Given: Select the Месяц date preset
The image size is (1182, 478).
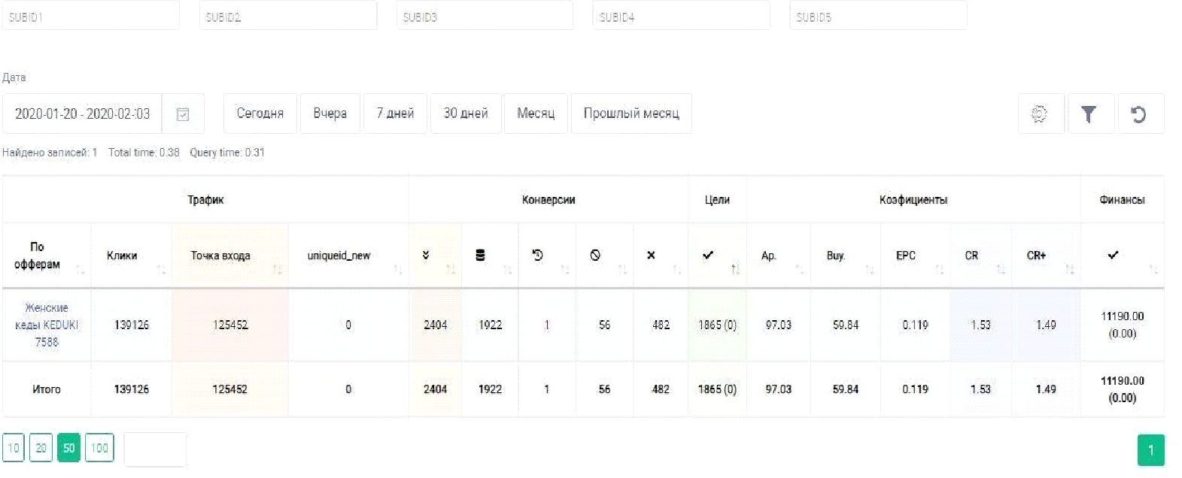Looking at the screenshot, I should click(x=536, y=113).
